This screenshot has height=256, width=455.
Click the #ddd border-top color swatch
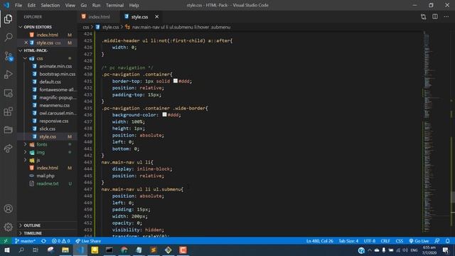tap(176, 81)
